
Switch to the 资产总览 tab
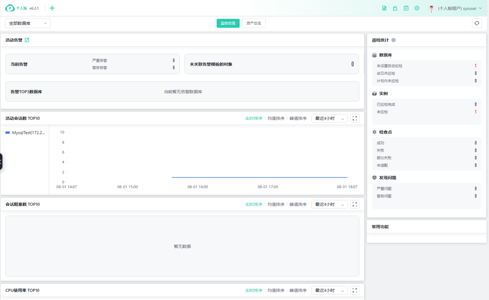click(254, 23)
